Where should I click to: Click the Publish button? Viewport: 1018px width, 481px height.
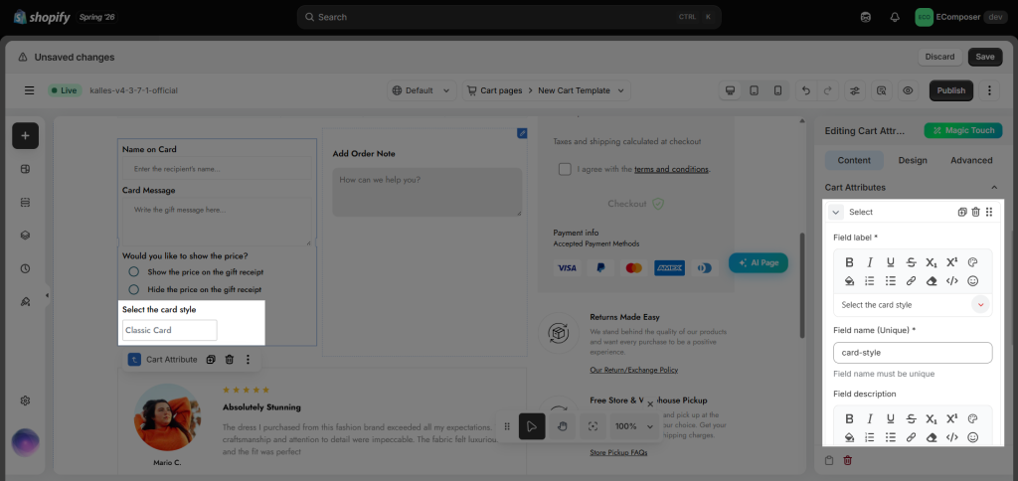coord(951,90)
